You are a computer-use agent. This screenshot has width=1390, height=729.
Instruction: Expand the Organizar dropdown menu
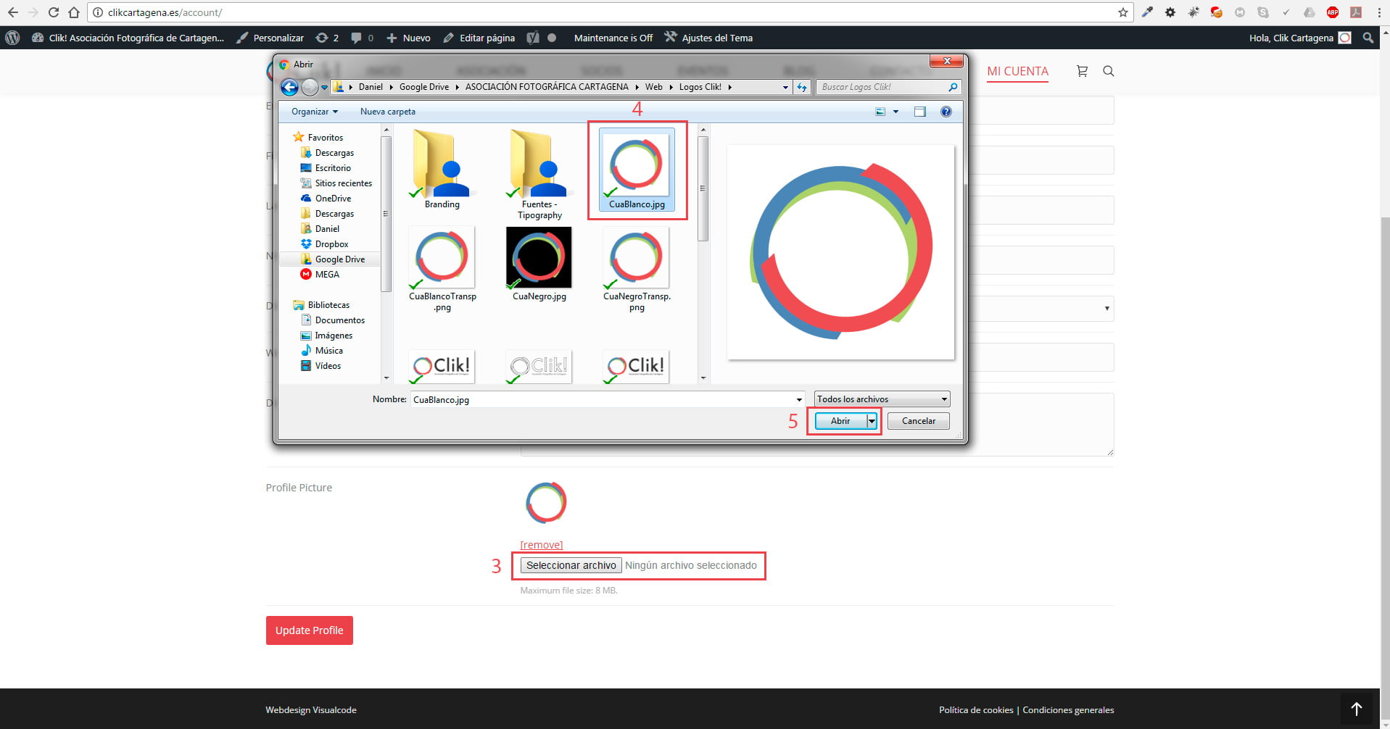coord(315,112)
